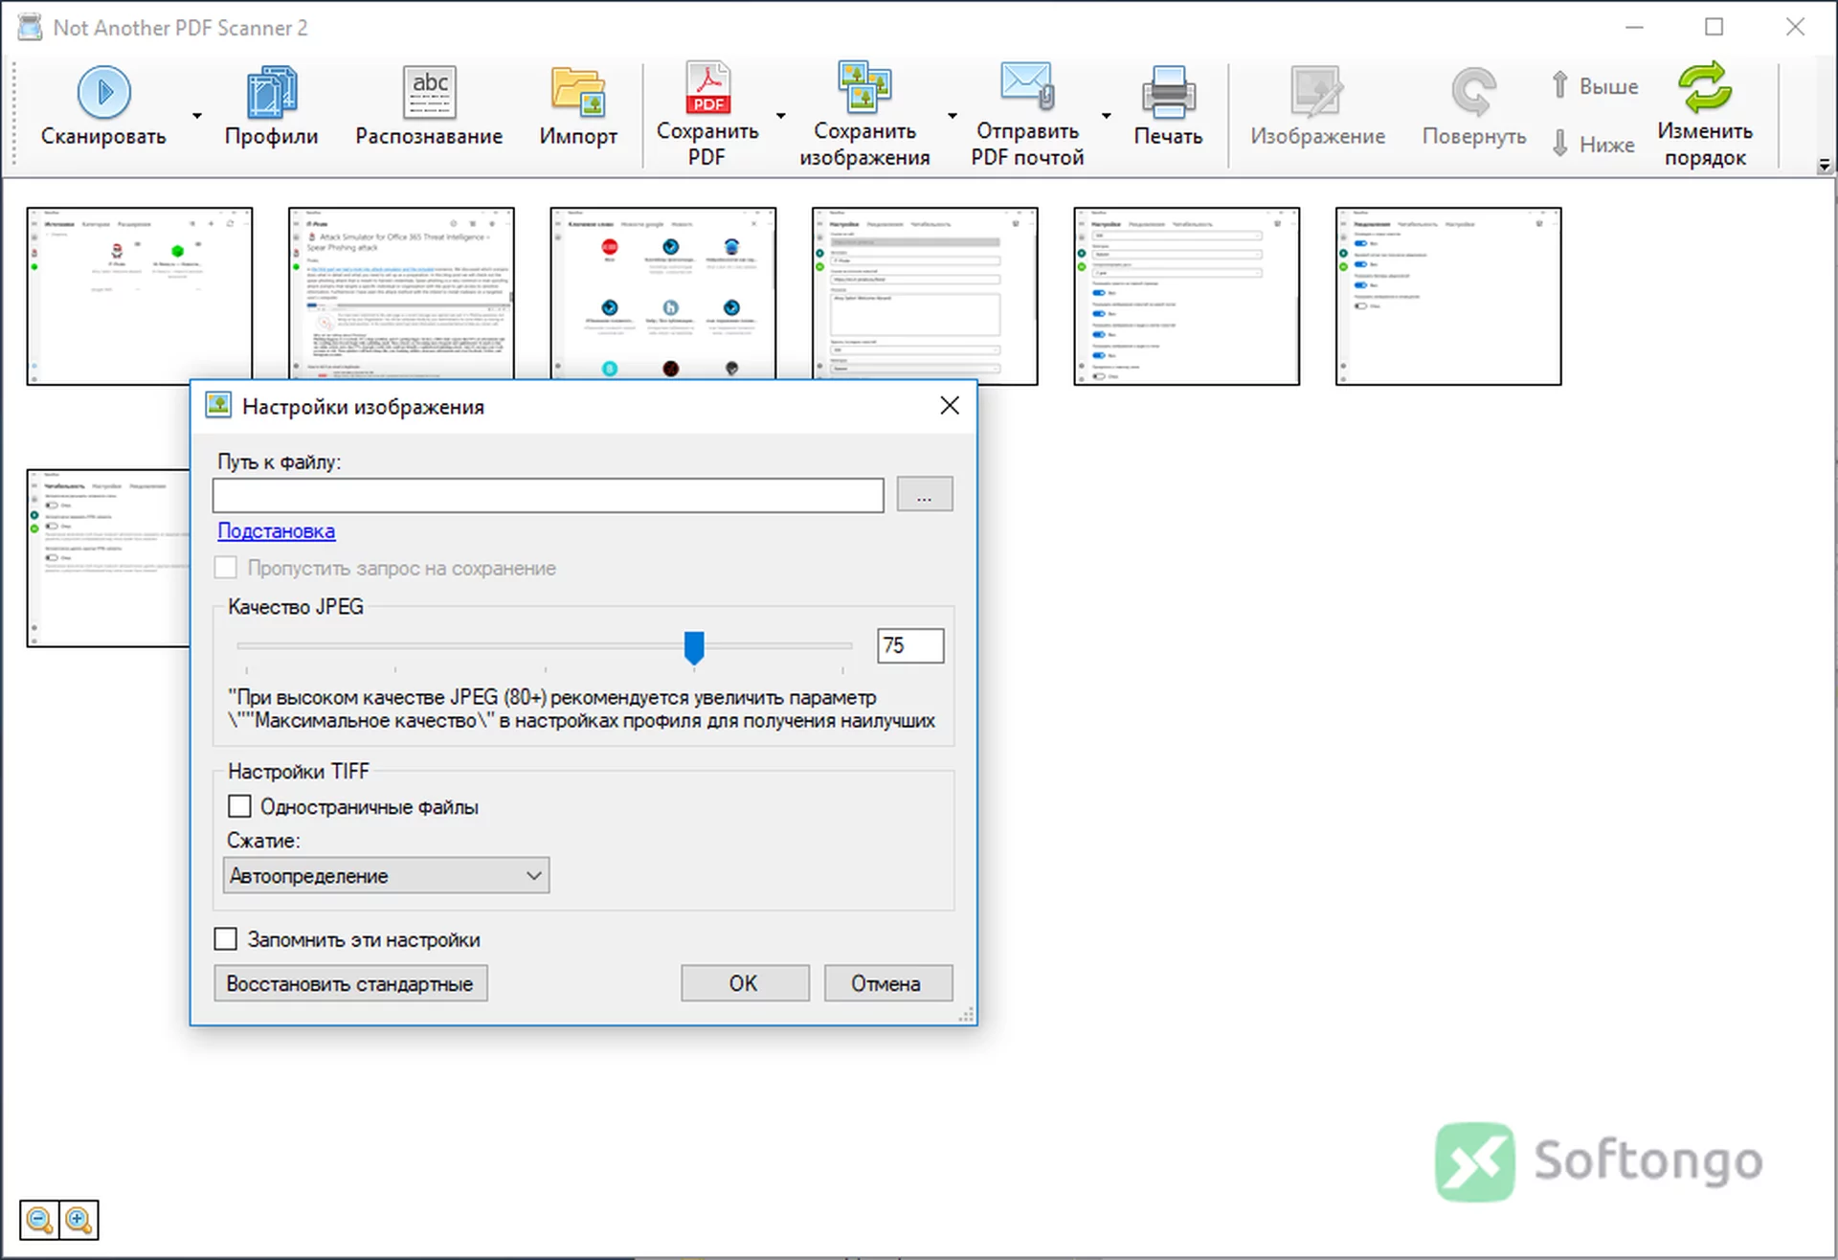Open the Распознавание OCR tool
Viewport: 1838px width, 1260px height.
tap(429, 105)
